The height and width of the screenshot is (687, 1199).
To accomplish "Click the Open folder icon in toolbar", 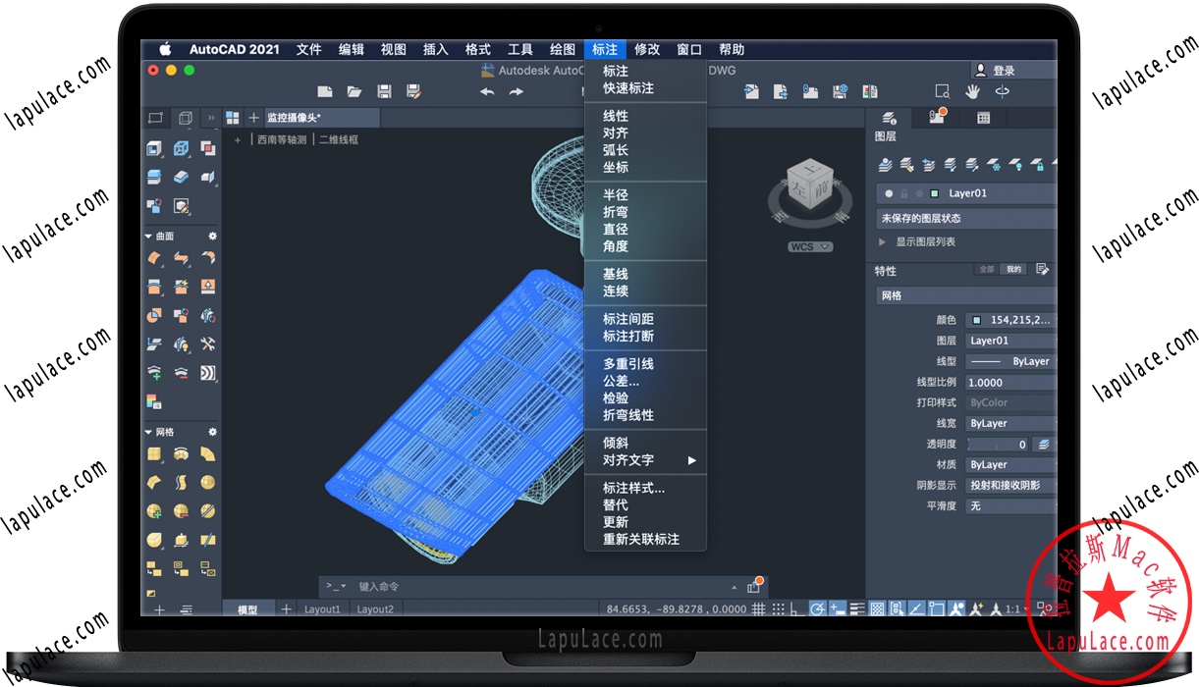I will (354, 91).
